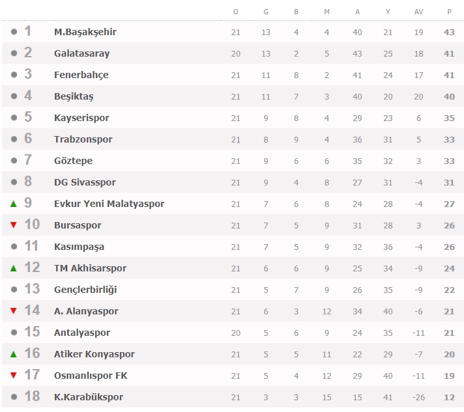Open Trabzonspor team page
Image resolution: width=464 pixels, height=412 pixels.
point(83,139)
